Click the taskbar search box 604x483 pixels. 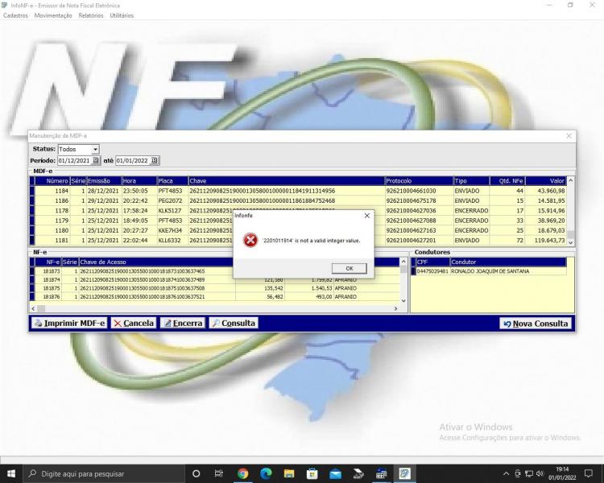104,473
